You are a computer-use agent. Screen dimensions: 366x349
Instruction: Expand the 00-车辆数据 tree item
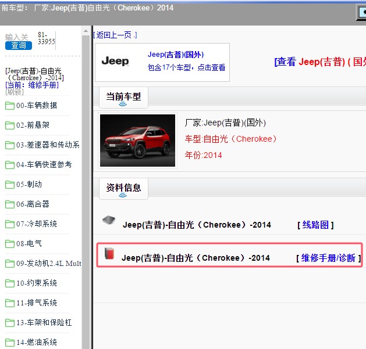[37, 105]
